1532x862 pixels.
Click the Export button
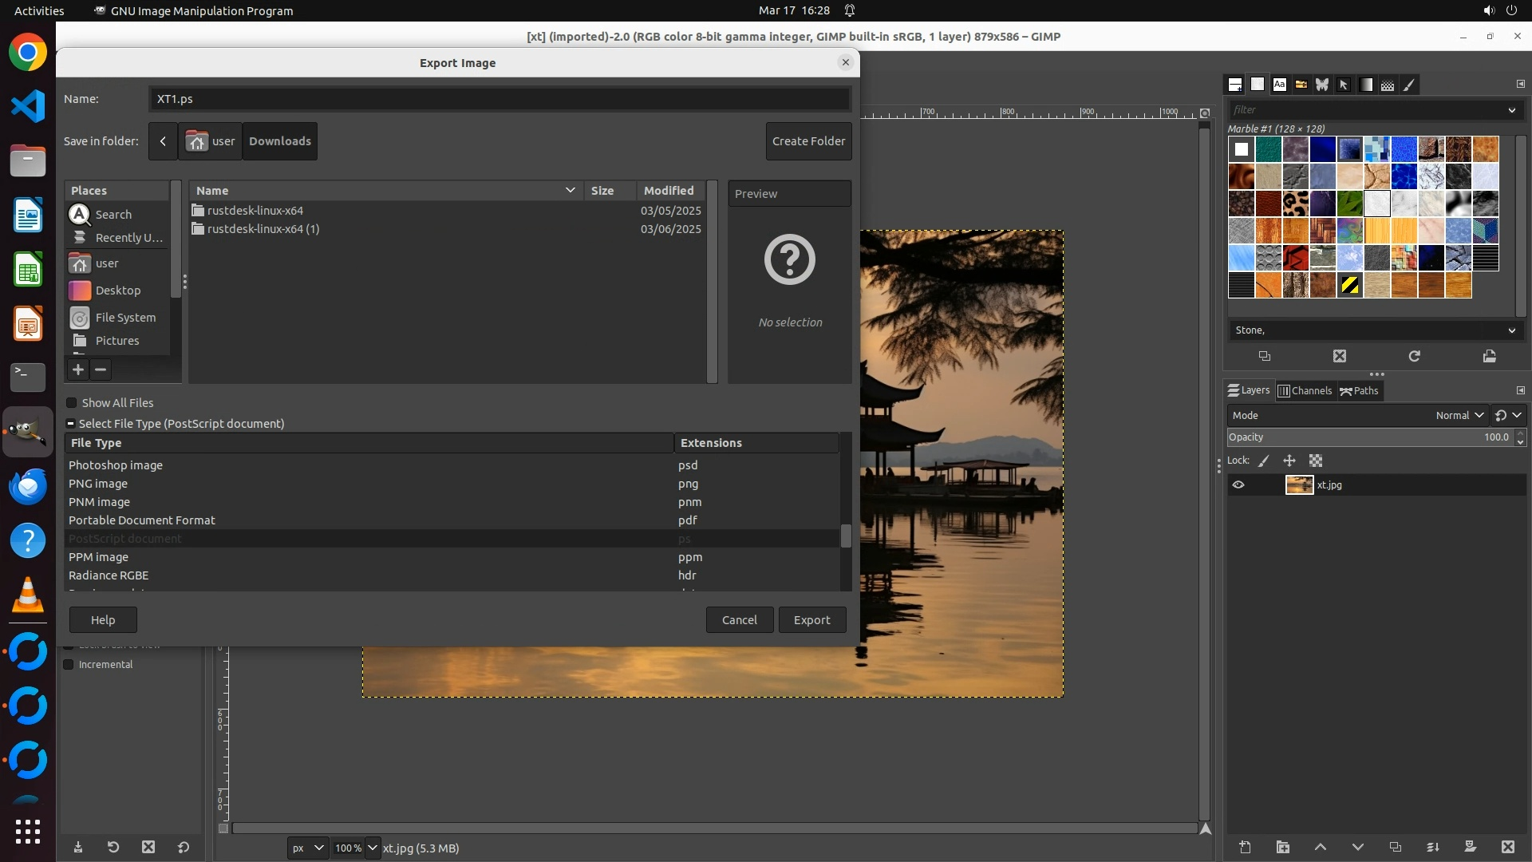click(x=811, y=620)
